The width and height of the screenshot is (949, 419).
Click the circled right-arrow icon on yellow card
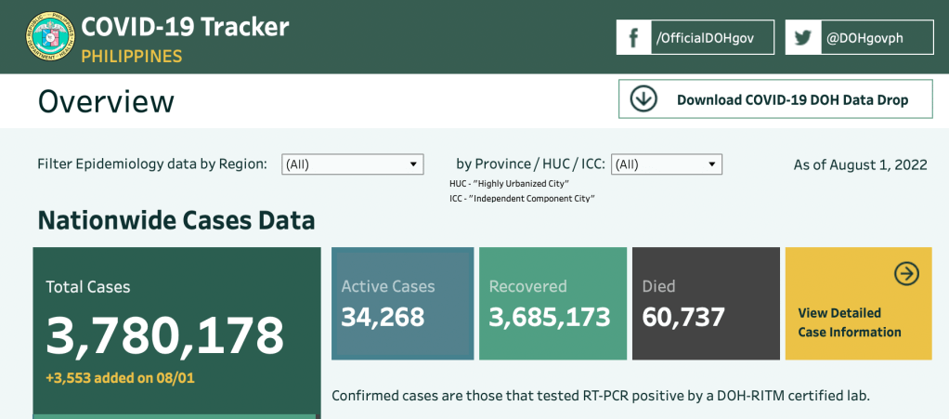click(x=906, y=273)
